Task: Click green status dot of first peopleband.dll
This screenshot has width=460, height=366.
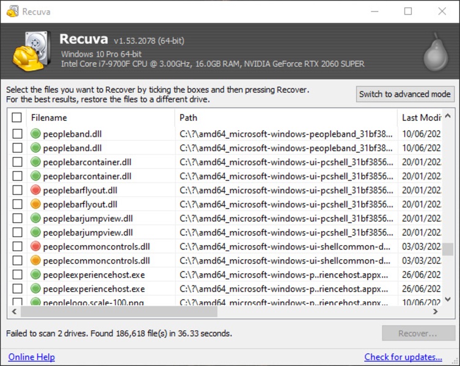Action: [35, 134]
